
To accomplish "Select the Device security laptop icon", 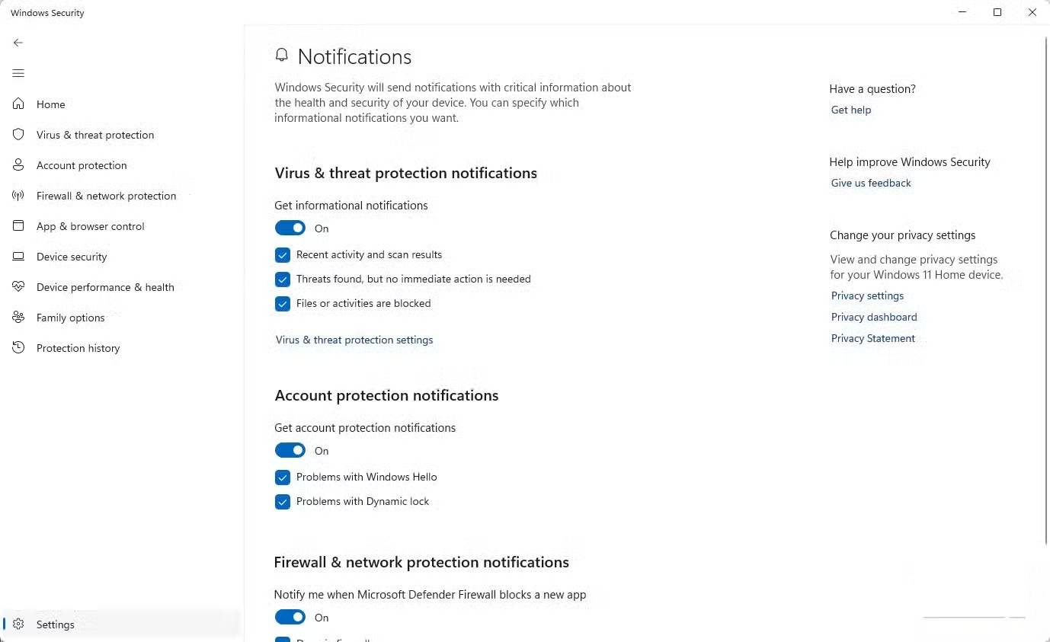I will [18, 257].
